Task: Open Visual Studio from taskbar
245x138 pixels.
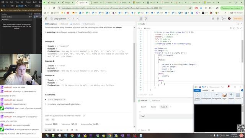Action: click(122, 135)
